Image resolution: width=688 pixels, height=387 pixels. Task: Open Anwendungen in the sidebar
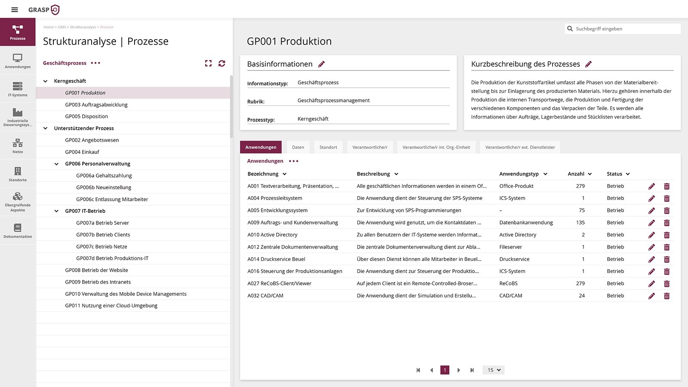[x=18, y=61]
